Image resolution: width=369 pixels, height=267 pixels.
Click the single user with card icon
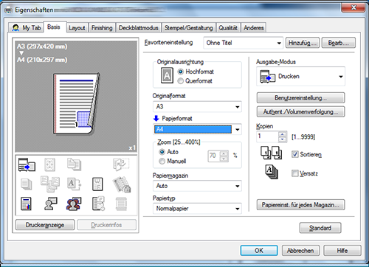[50, 204]
